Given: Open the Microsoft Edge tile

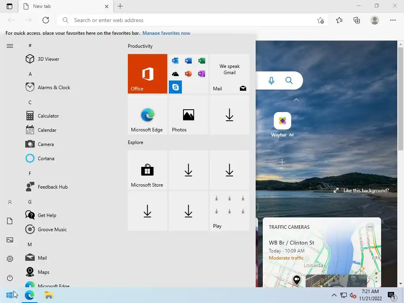Looking at the screenshot, I should tap(148, 115).
